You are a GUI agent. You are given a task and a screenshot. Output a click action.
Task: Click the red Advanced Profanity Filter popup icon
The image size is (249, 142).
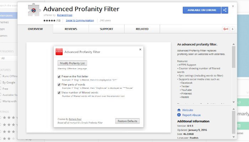click(59, 52)
